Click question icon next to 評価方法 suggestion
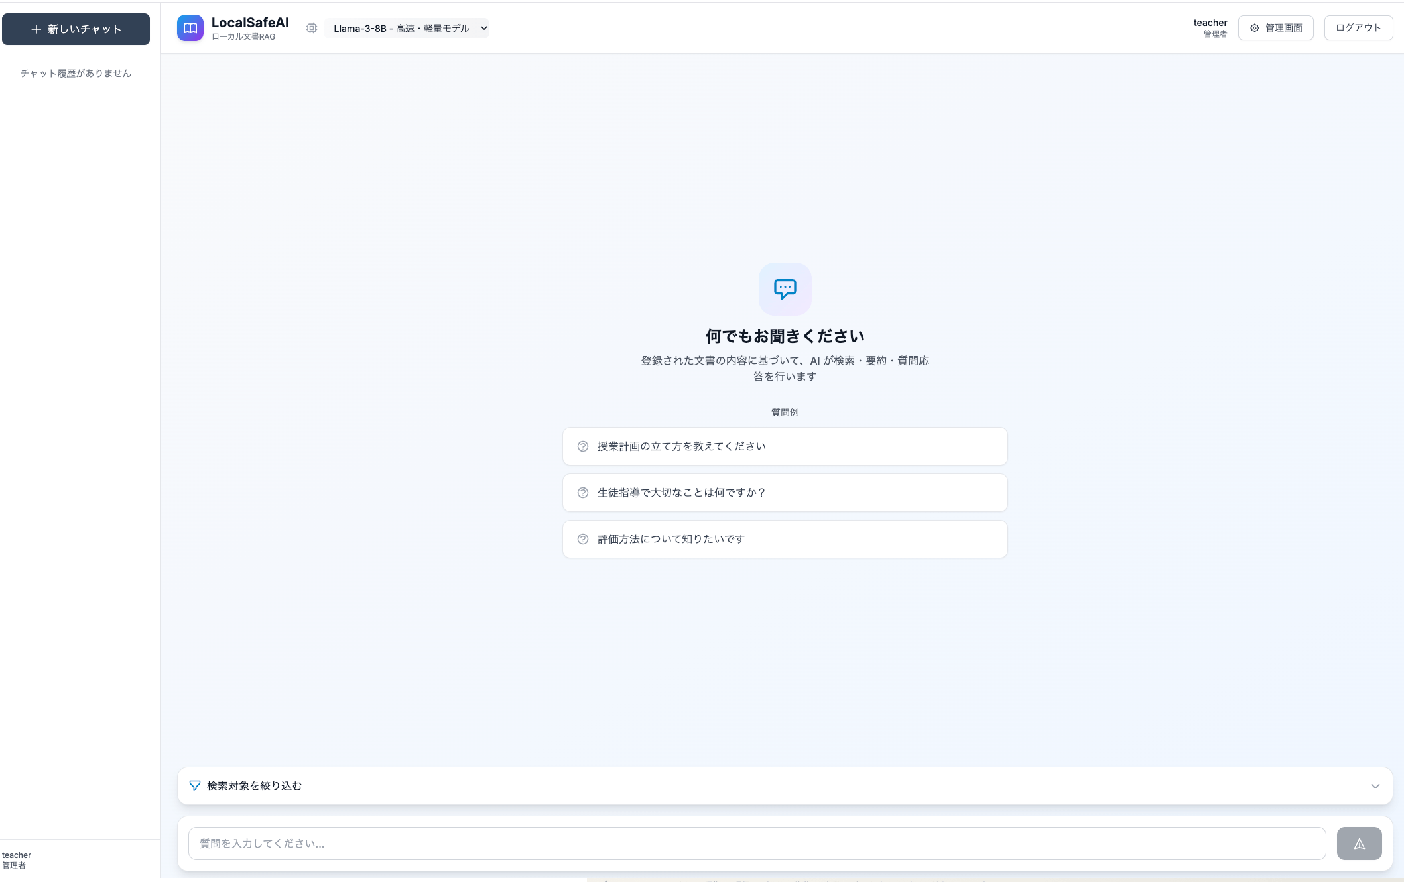The width and height of the screenshot is (1404, 882). [583, 539]
